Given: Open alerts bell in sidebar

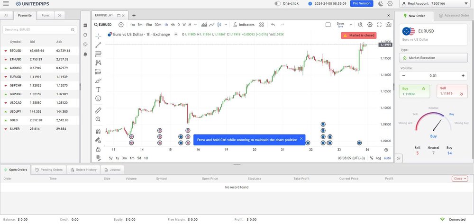Looking at the screenshot, I should (x=85, y=54).
